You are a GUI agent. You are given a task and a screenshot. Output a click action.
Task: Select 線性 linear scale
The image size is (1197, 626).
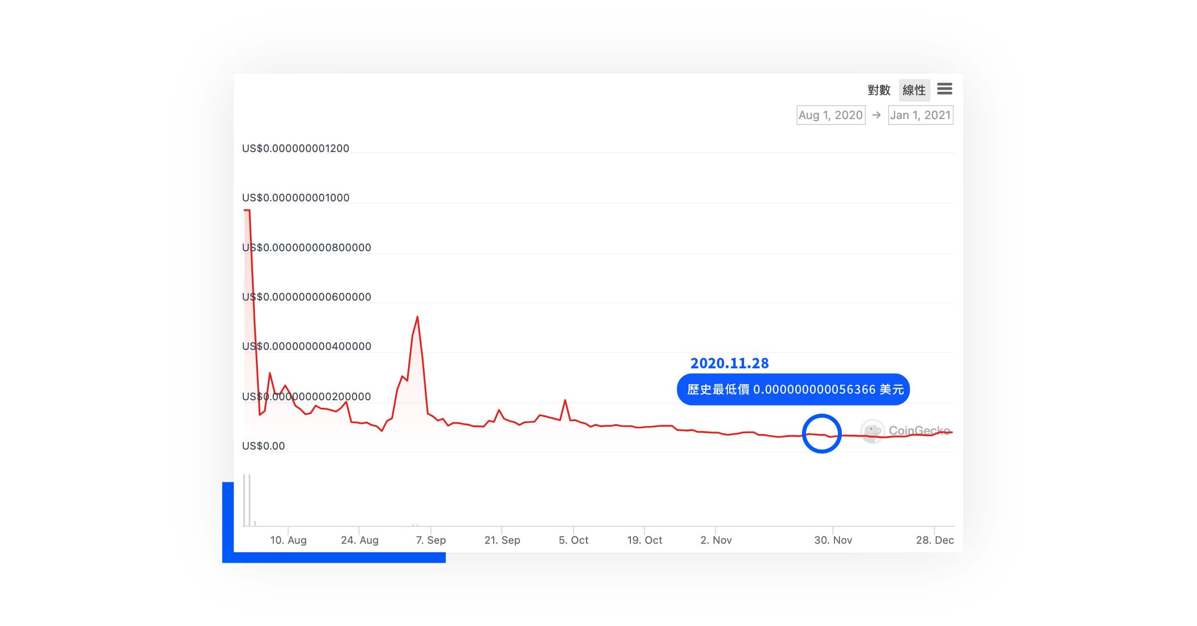tap(914, 90)
